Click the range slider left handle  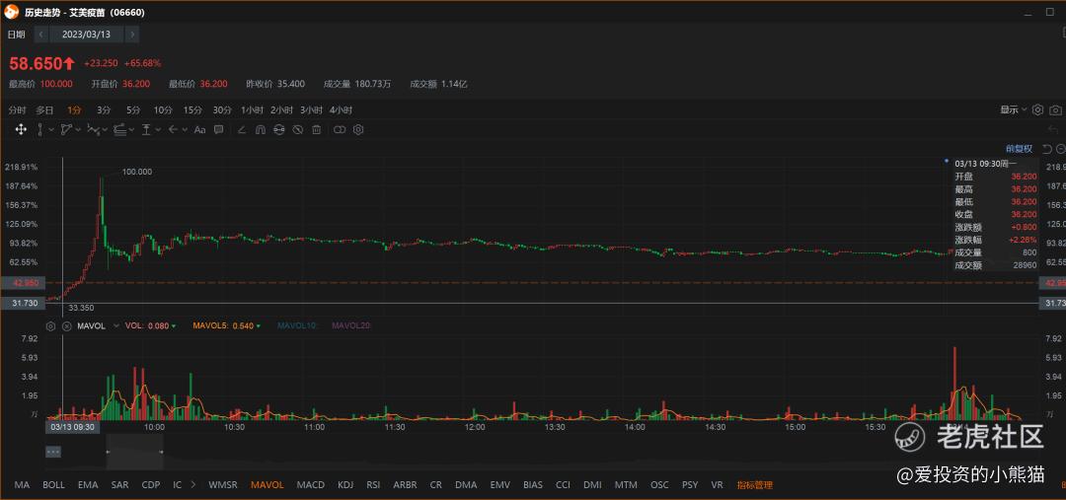coord(108,452)
